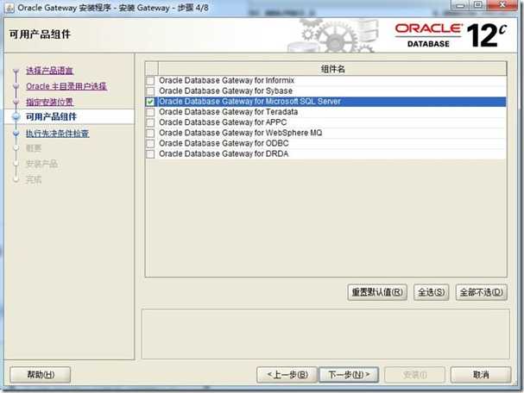Viewport: 524px width, 393px height.
Task: Check the Gateway for WebSphere MQ checkbox
Action: [x=150, y=133]
